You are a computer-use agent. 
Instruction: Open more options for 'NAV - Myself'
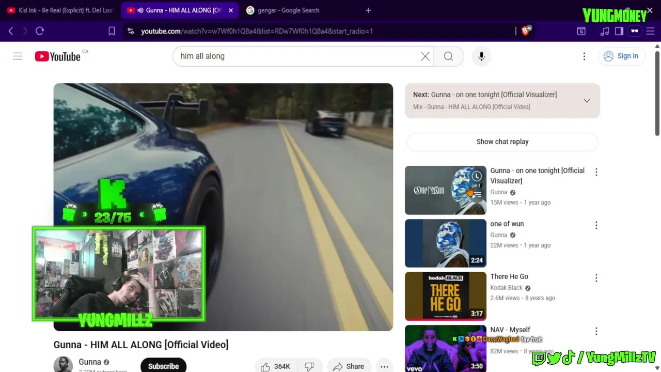click(x=596, y=331)
